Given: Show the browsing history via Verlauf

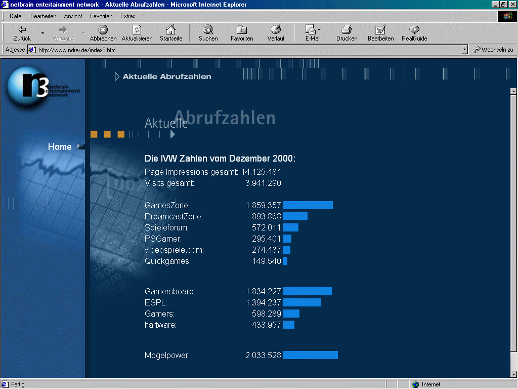Looking at the screenshot, I should point(276,30).
